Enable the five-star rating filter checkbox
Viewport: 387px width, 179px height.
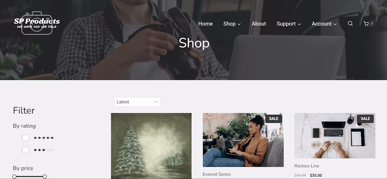26,138
